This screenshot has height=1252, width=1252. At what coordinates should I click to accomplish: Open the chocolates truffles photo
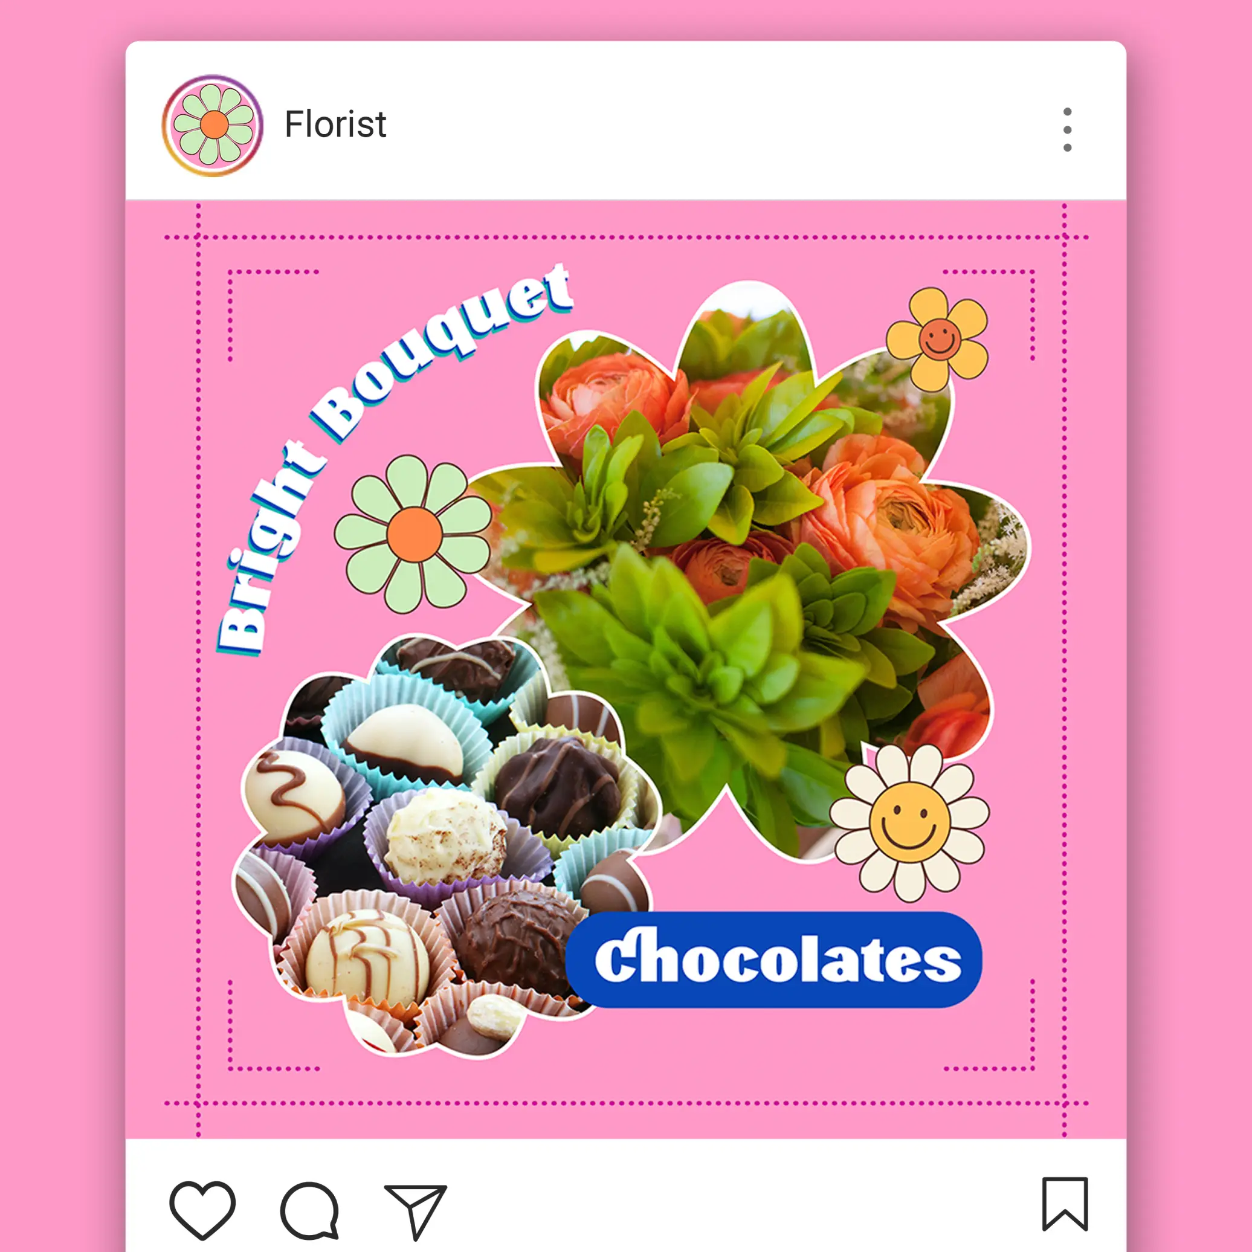point(440,842)
